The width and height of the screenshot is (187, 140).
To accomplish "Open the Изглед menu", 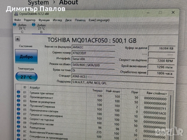I will (57, 20).
